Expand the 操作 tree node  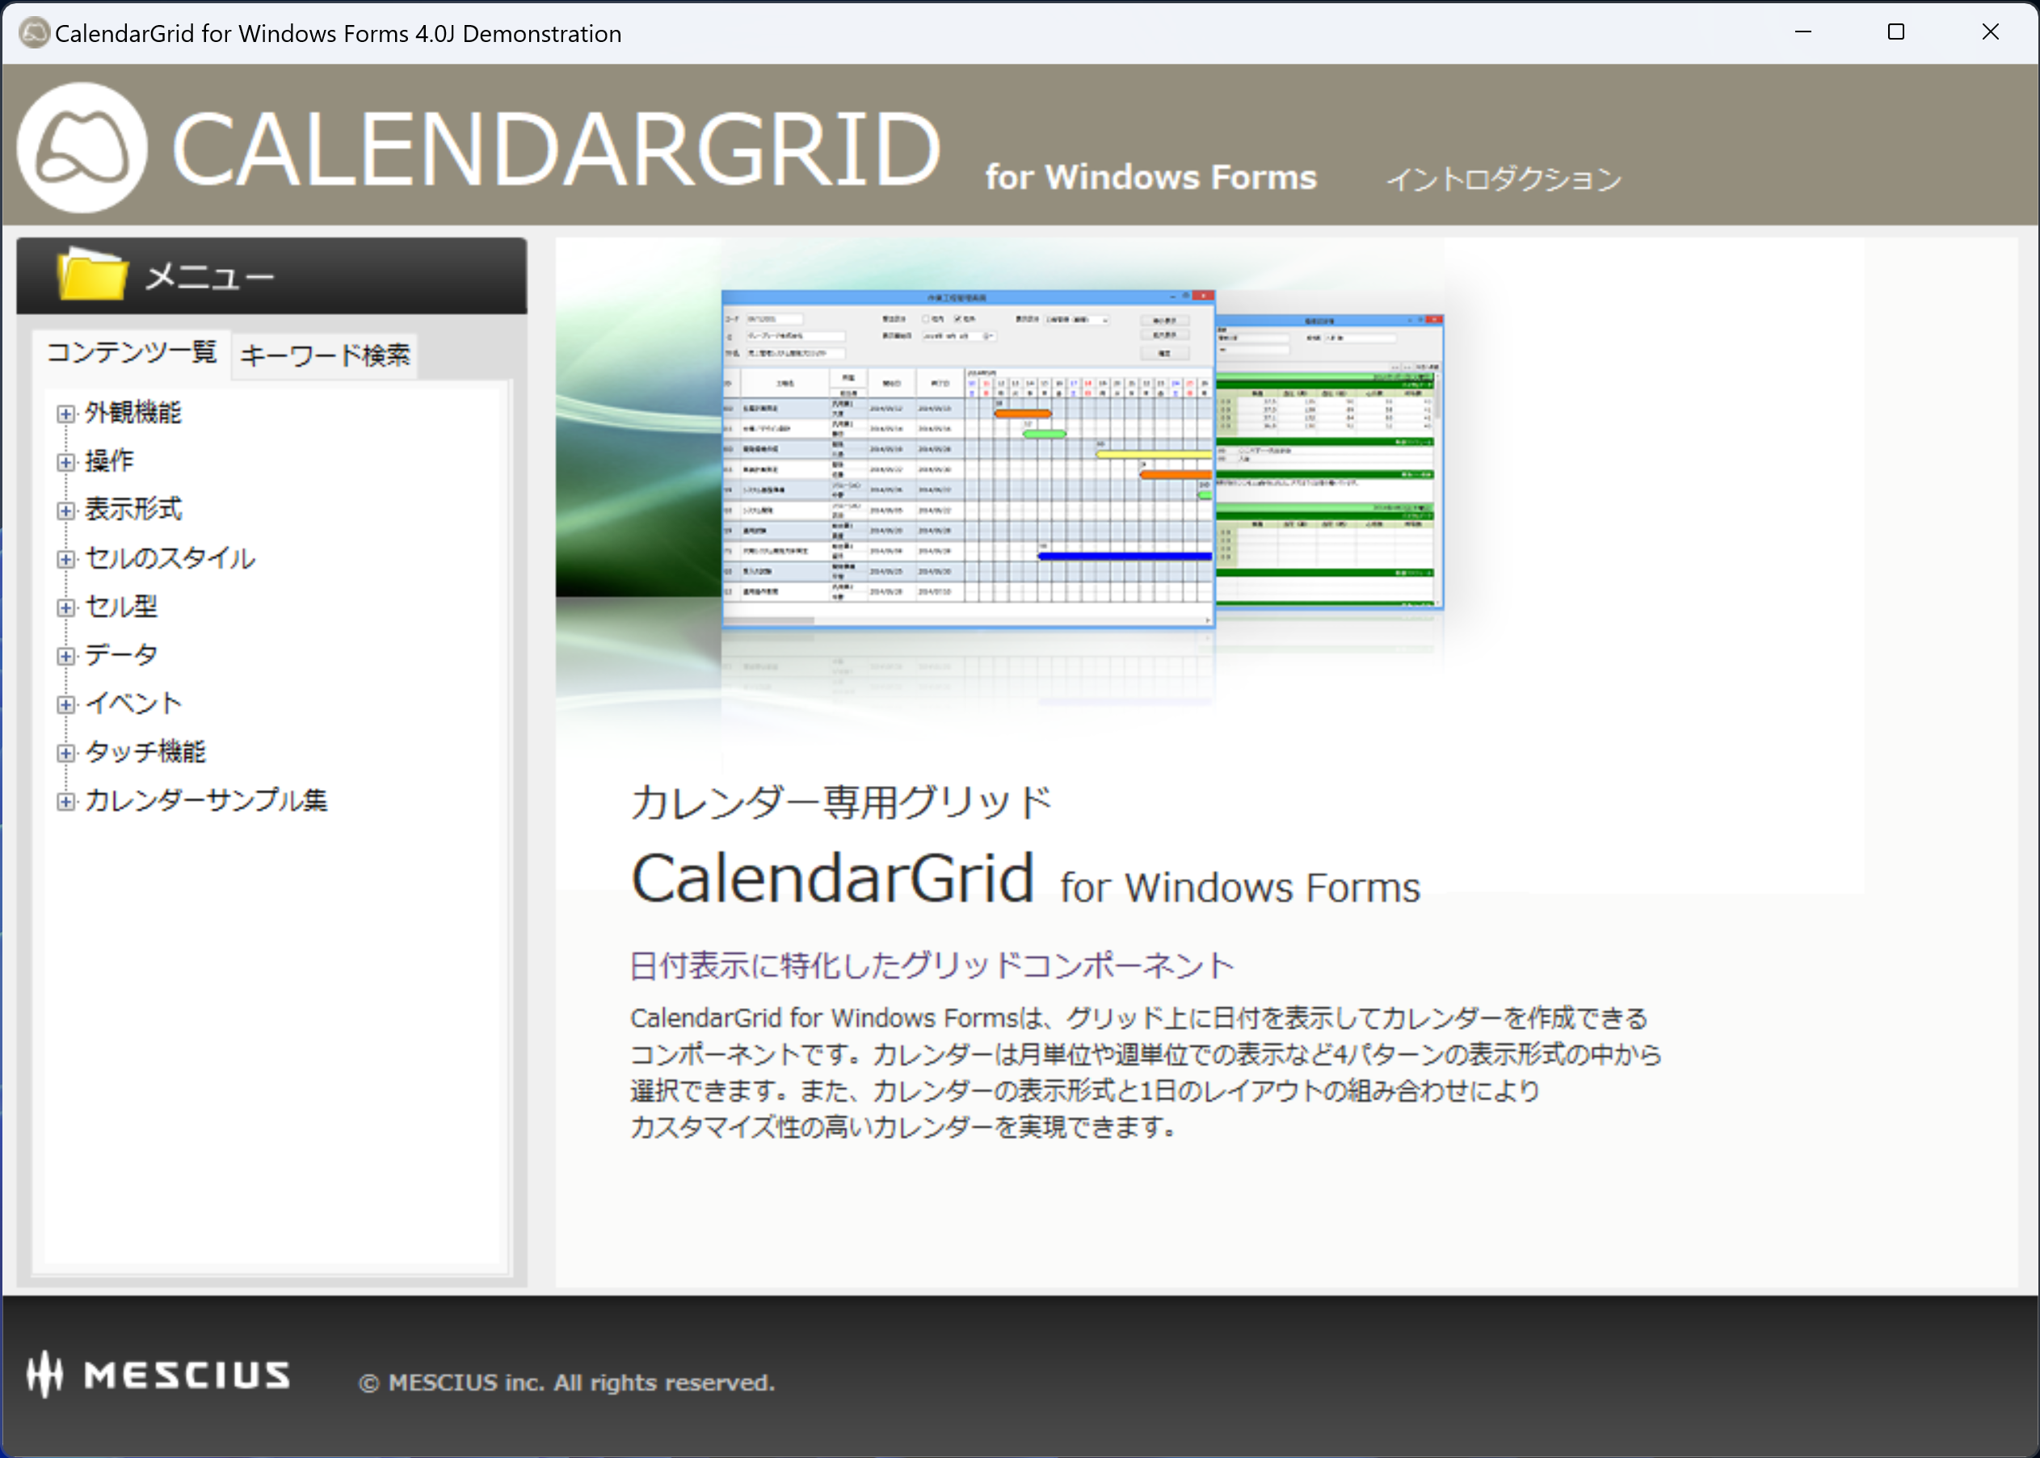(x=65, y=462)
